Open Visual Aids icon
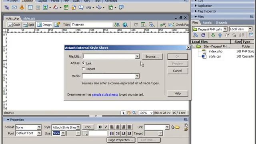The image size is (256, 144). coord(152,25)
